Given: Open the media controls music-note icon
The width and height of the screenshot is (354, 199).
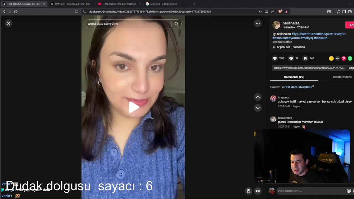Looking at the screenshot, I should (x=339, y=12).
